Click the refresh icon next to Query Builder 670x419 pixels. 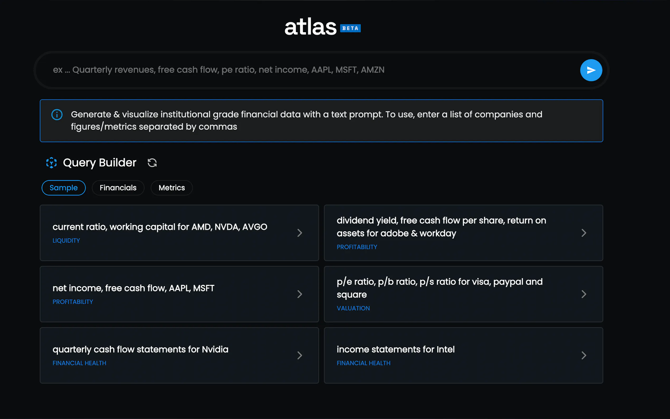152,163
